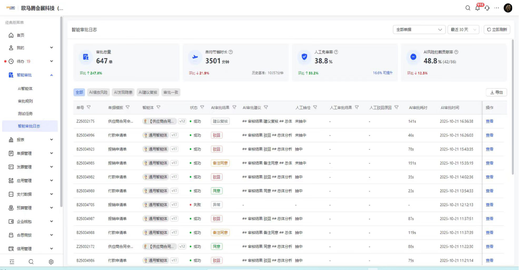Click the sidebar bottom search icon
The height and width of the screenshot is (270, 519).
pyautogui.click(x=31, y=262)
